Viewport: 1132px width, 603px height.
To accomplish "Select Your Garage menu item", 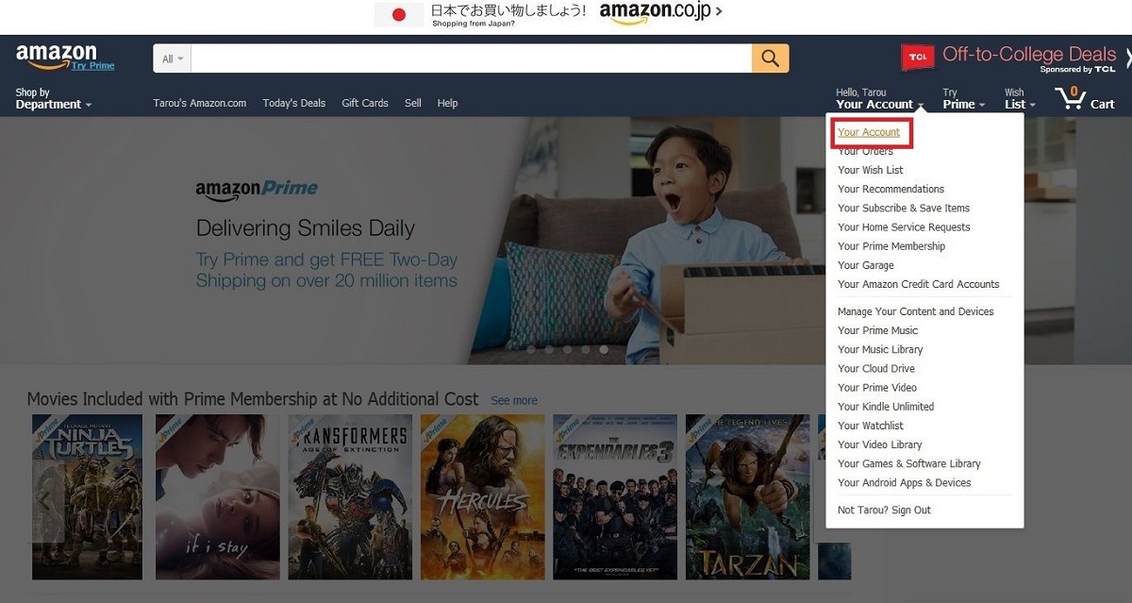I will 866,265.
